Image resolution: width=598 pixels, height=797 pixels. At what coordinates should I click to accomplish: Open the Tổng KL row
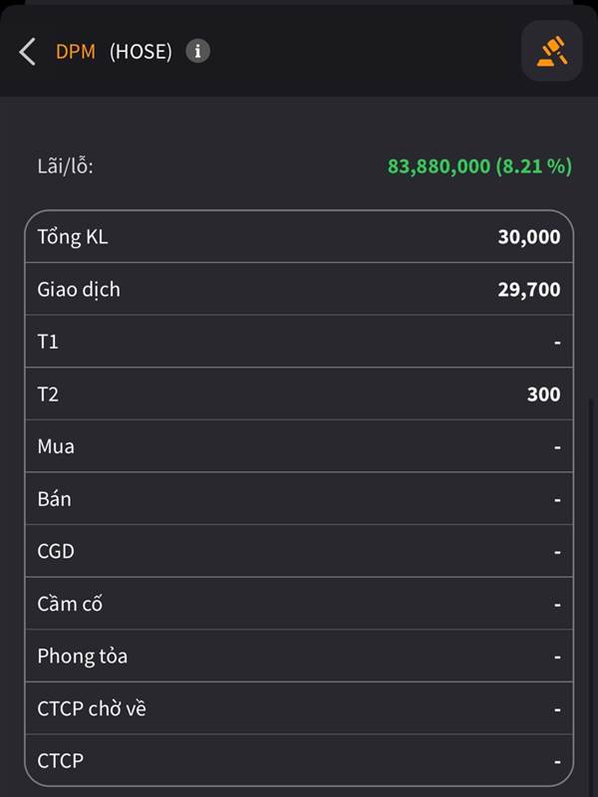click(299, 237)
